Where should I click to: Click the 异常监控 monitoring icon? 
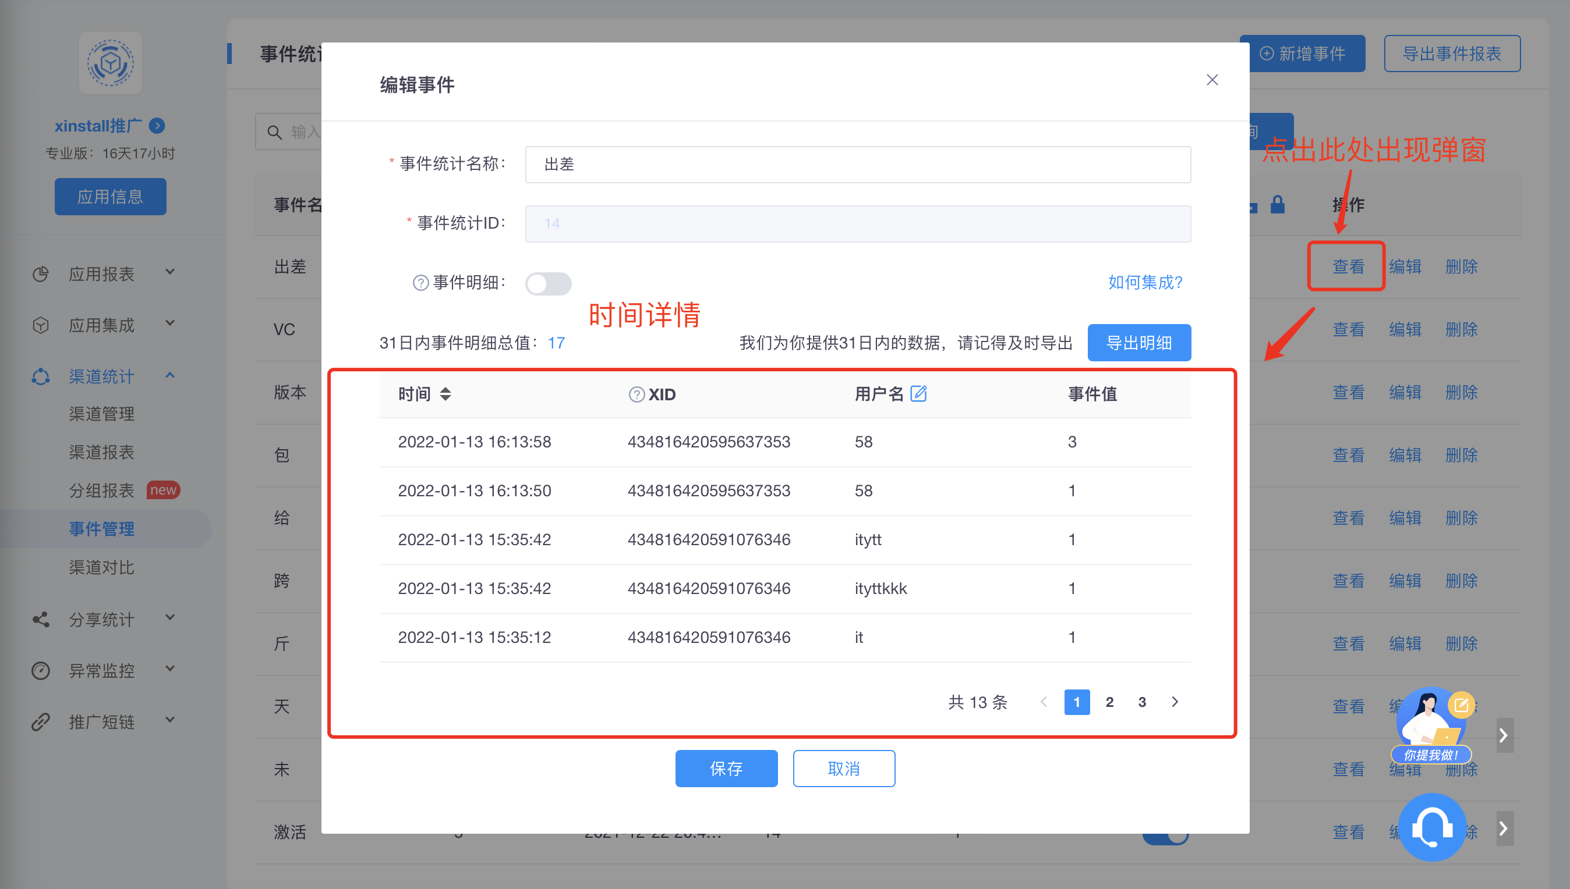(40, 670)
